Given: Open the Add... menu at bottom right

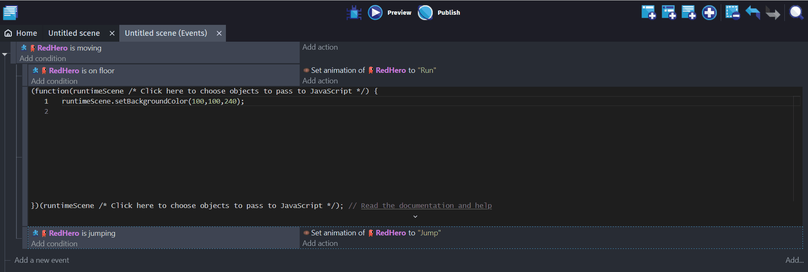Looking at the screenshot, I should [x=794, y=260].
